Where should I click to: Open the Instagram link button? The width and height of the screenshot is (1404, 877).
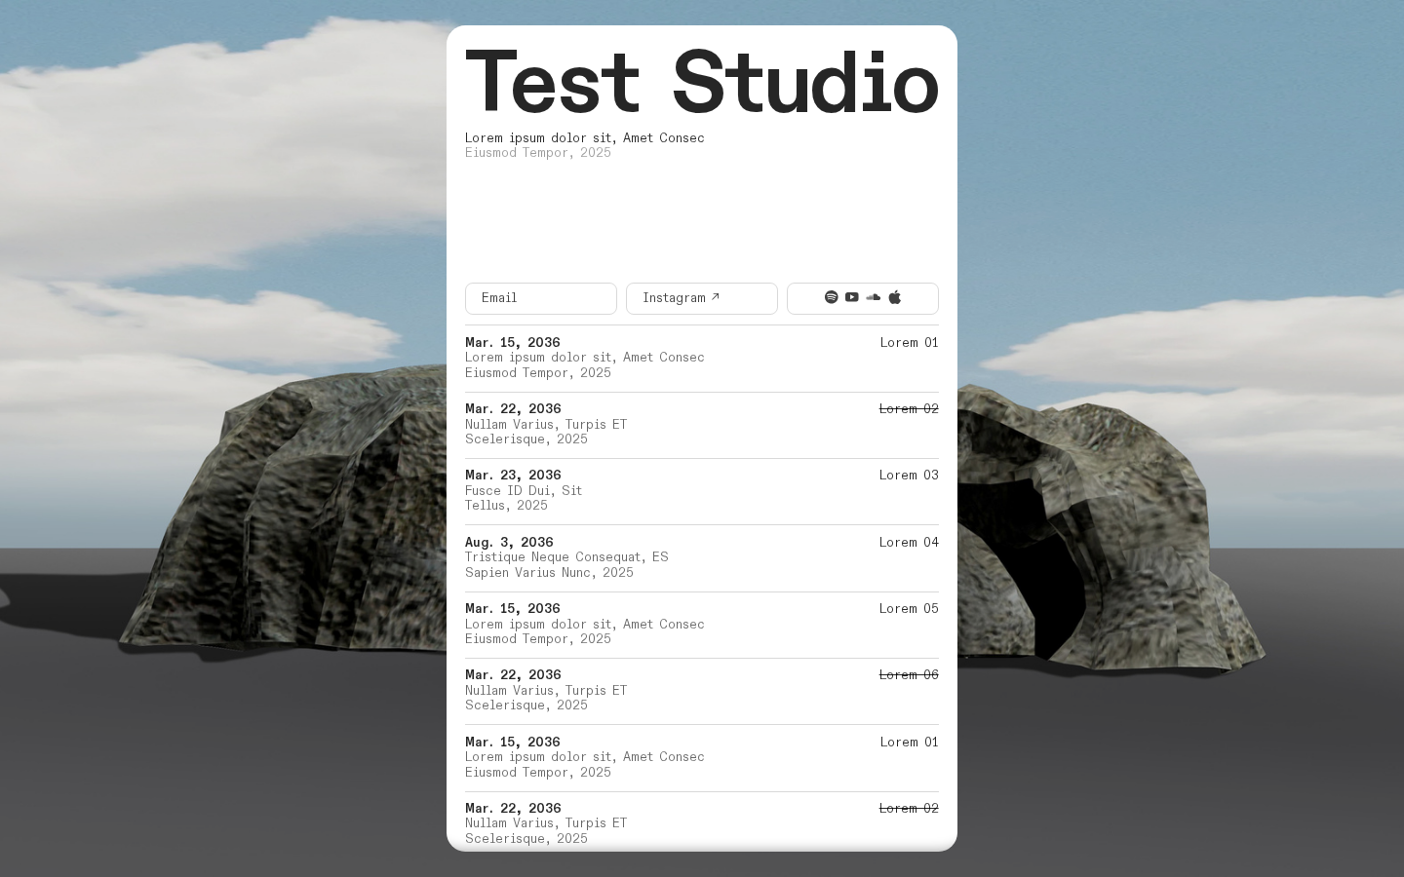click(702, 298)
